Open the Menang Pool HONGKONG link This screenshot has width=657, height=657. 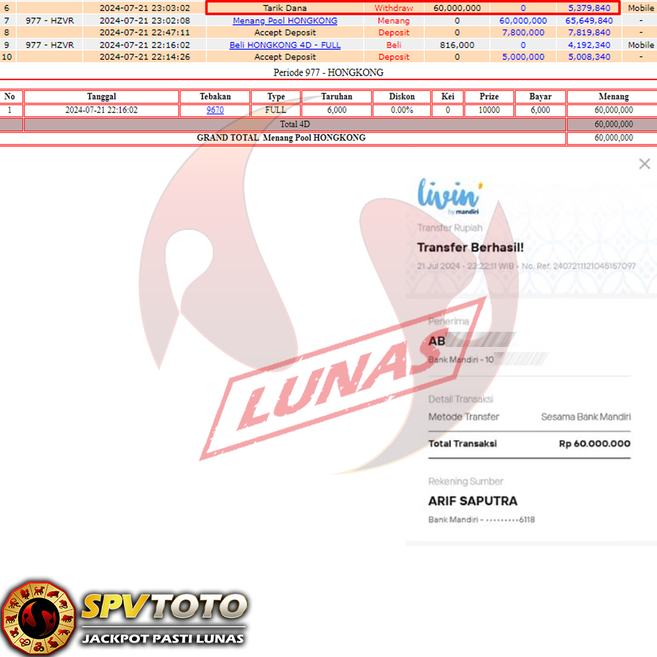click(x=285, y=20)
